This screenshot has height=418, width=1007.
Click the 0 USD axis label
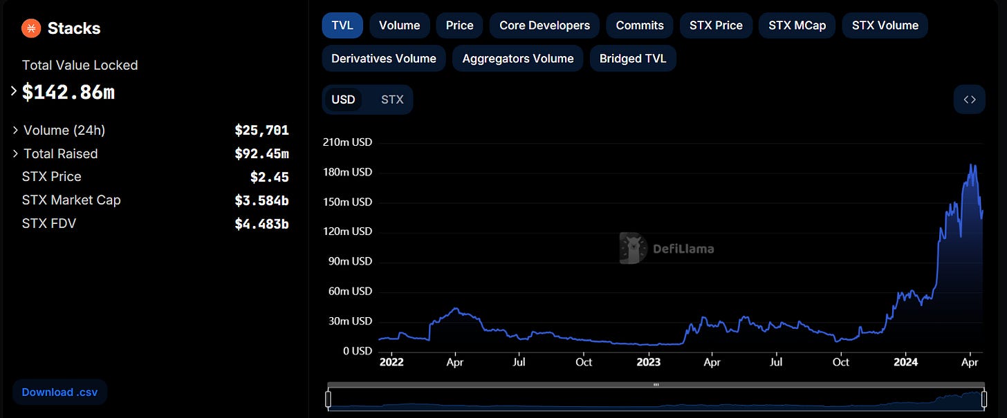(358, 351)
